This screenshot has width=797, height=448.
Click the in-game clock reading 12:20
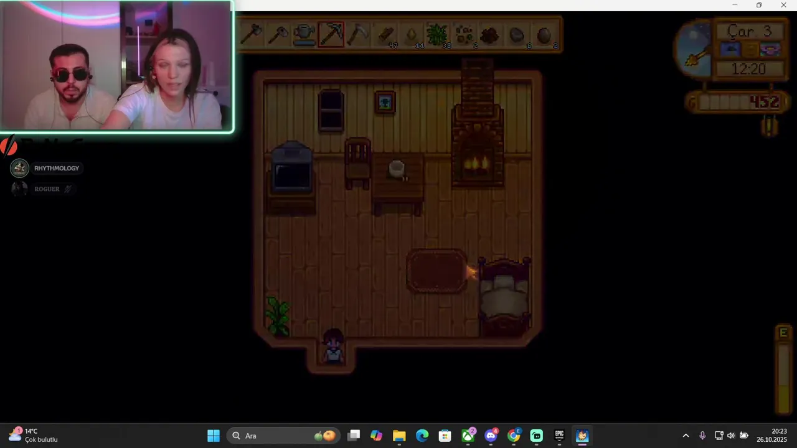[x=749, y=68]
